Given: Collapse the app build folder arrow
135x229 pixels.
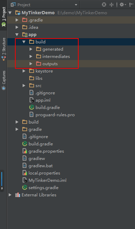Looking at the screenshot, I should (x=24, y=42).
